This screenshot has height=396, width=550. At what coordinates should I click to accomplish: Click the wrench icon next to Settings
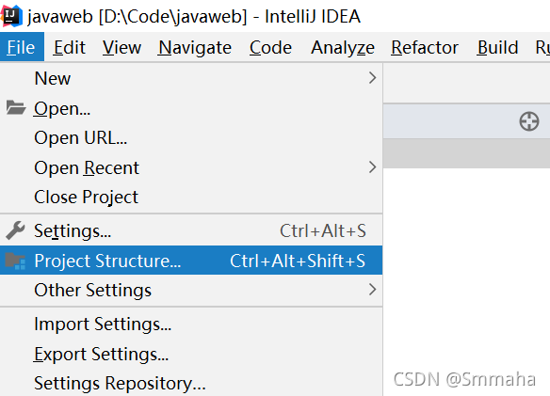[15, 230]
